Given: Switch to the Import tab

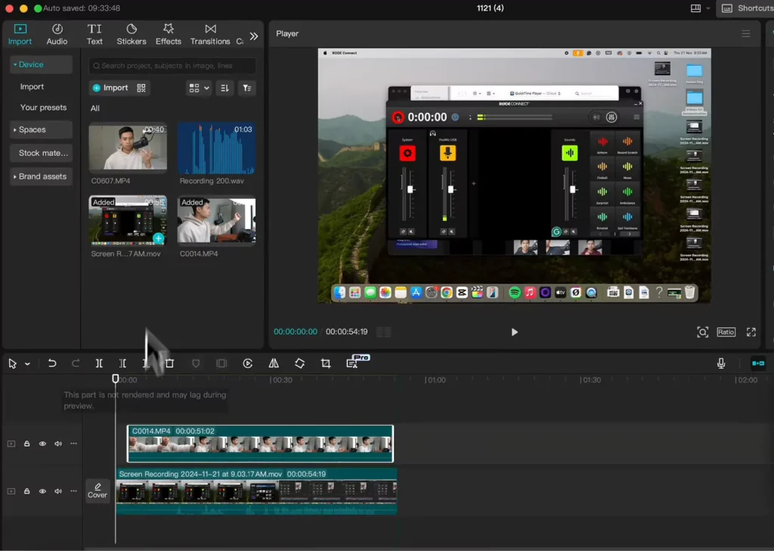Looking at the screenshot, I should point(20,35).
